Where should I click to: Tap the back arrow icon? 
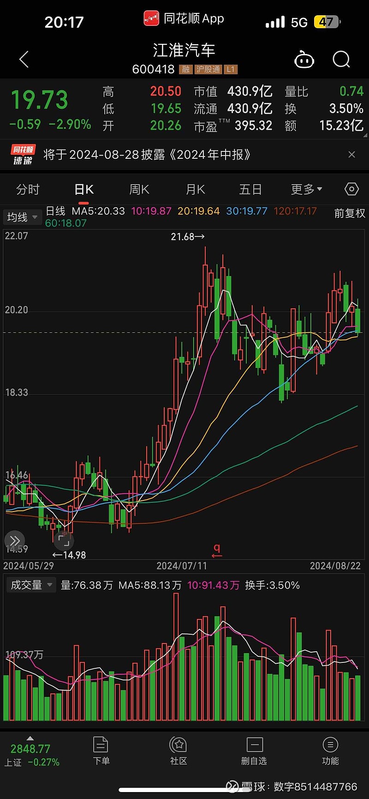(24, 60)
